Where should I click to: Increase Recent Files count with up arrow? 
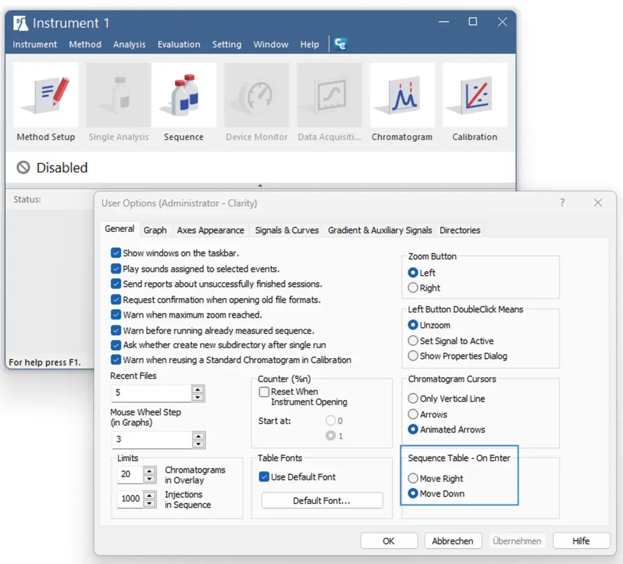[198, 389]
